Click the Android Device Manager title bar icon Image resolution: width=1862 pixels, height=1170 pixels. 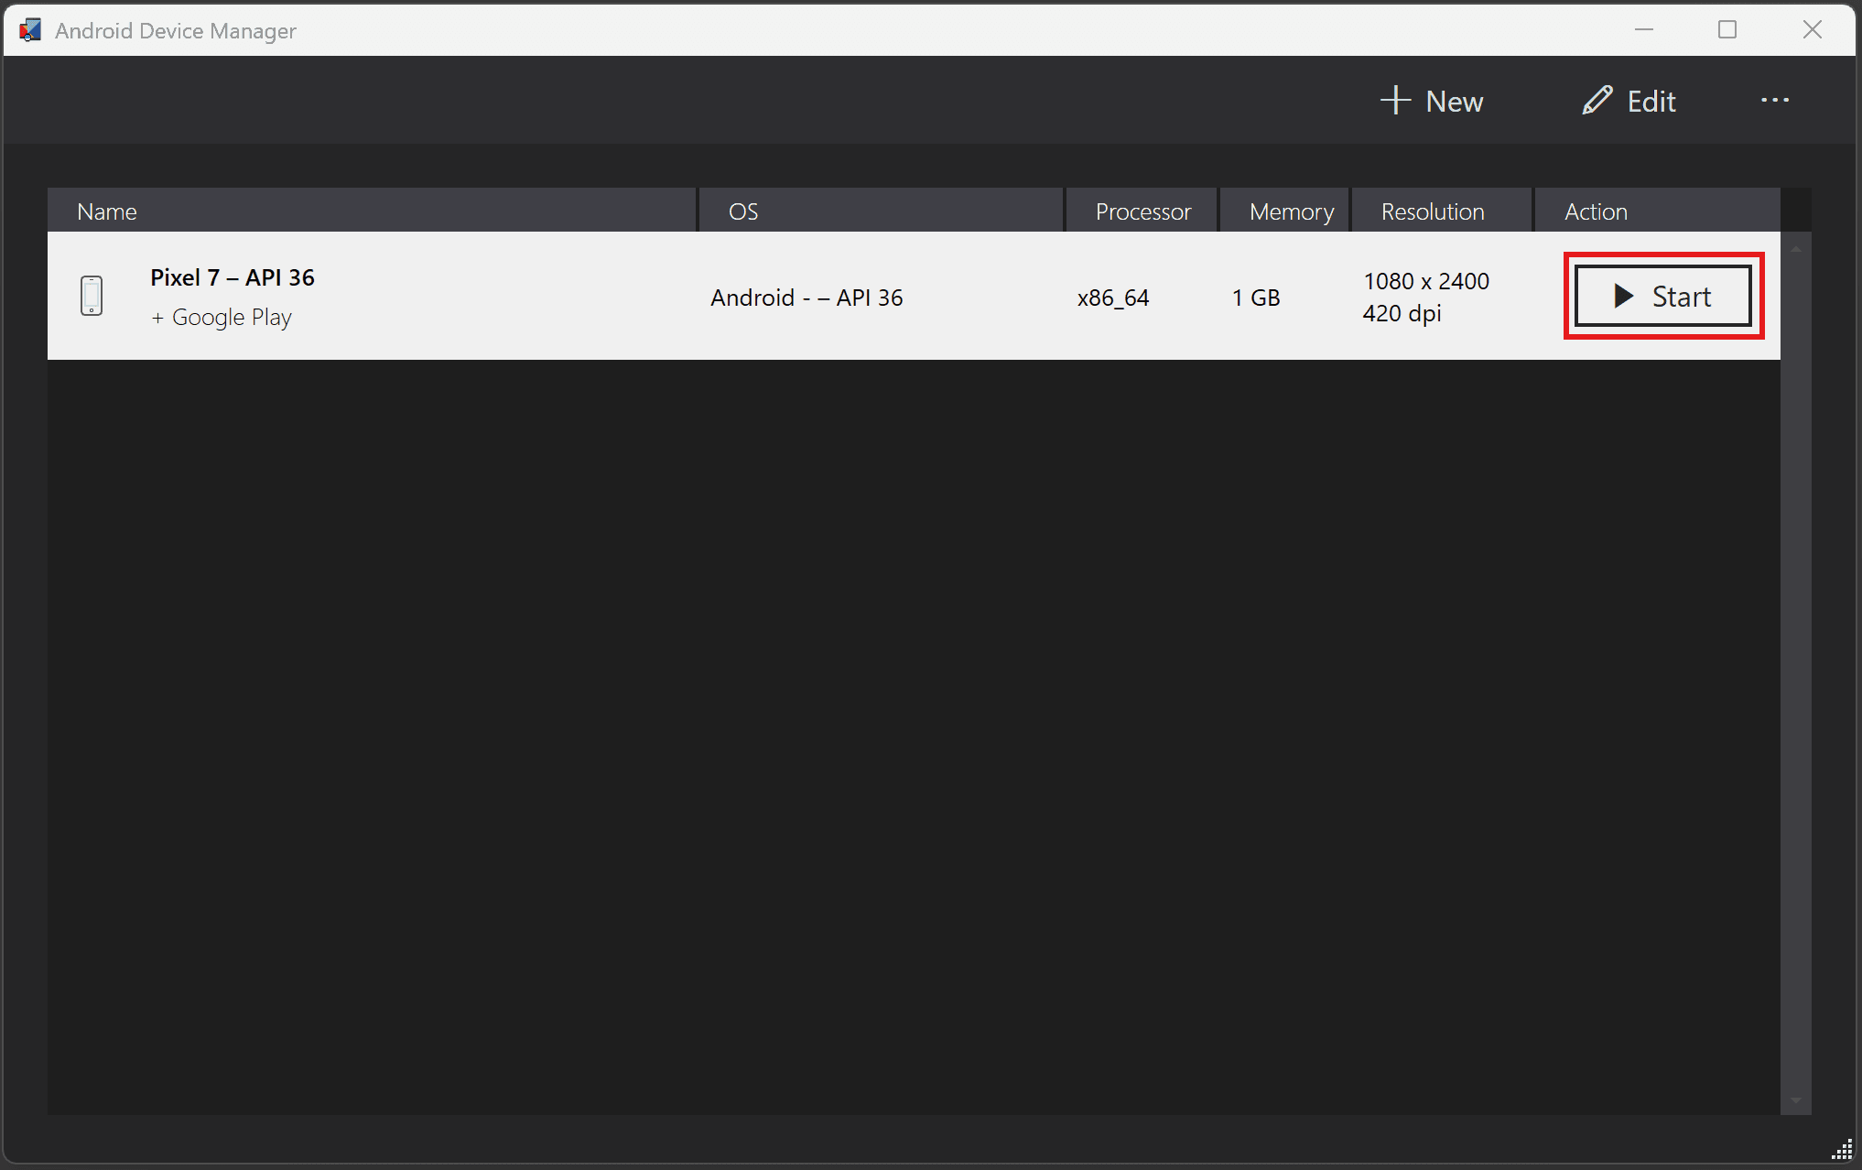coord(30,29)
